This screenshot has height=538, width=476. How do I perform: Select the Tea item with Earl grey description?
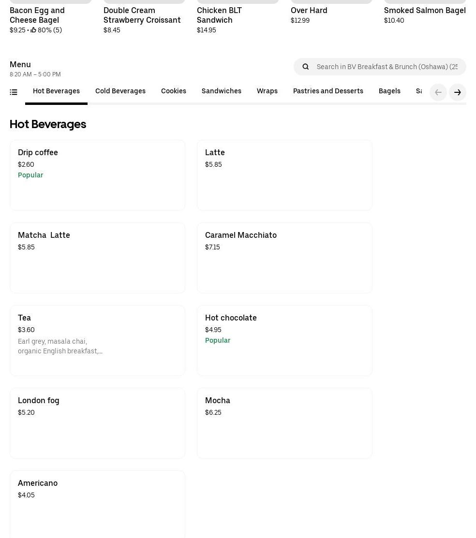[x=97, y=340]
